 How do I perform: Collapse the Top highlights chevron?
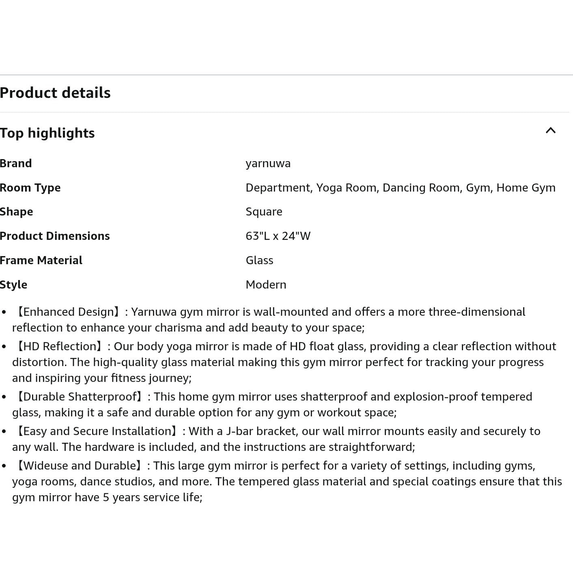[x=550, y=131]
